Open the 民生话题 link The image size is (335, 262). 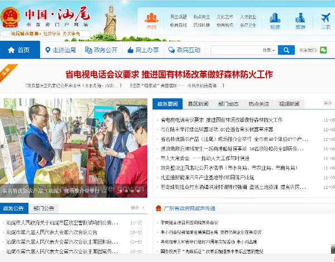click(x=179, y=17)
